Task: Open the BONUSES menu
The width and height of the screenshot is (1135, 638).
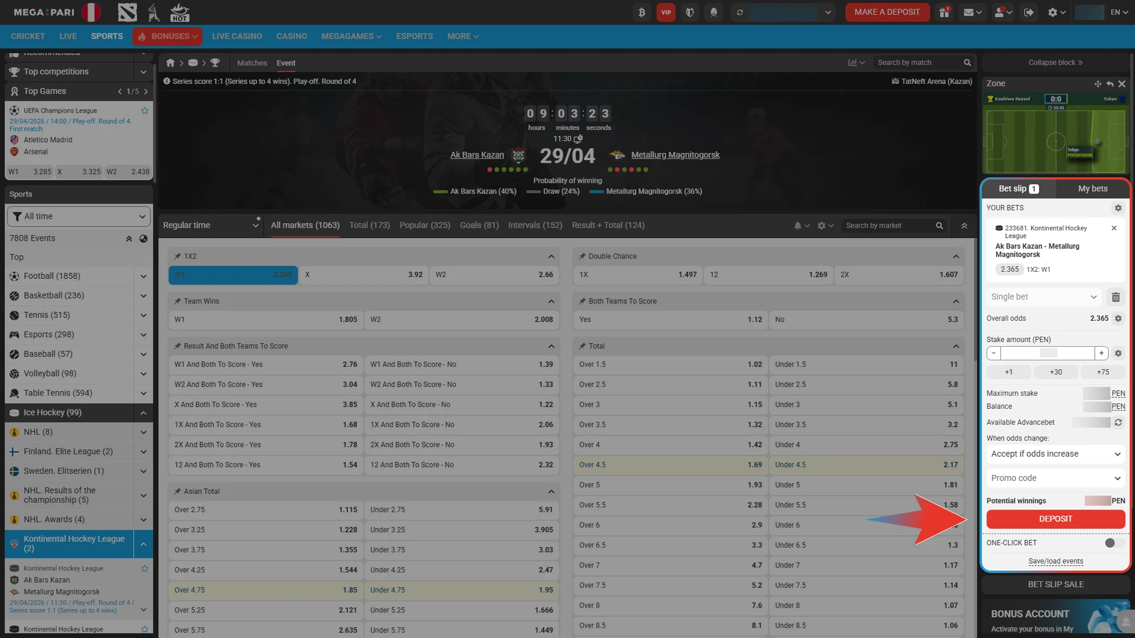Action: (167, 37)
